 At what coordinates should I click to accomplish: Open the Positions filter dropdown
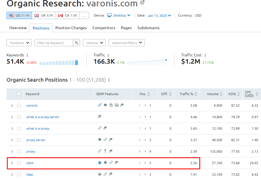click(x=19, y=43)
